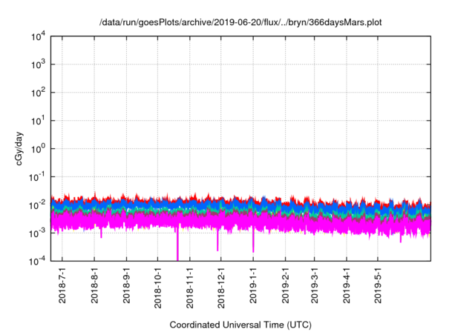The height and width of the screenshot is (332, 475).
Task: Click the 2019-1-1 date label
Action: tap(253, 285)
